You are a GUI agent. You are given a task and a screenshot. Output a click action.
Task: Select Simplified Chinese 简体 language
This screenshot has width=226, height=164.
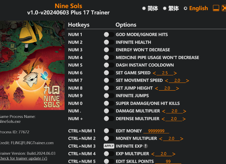(150, 8)
